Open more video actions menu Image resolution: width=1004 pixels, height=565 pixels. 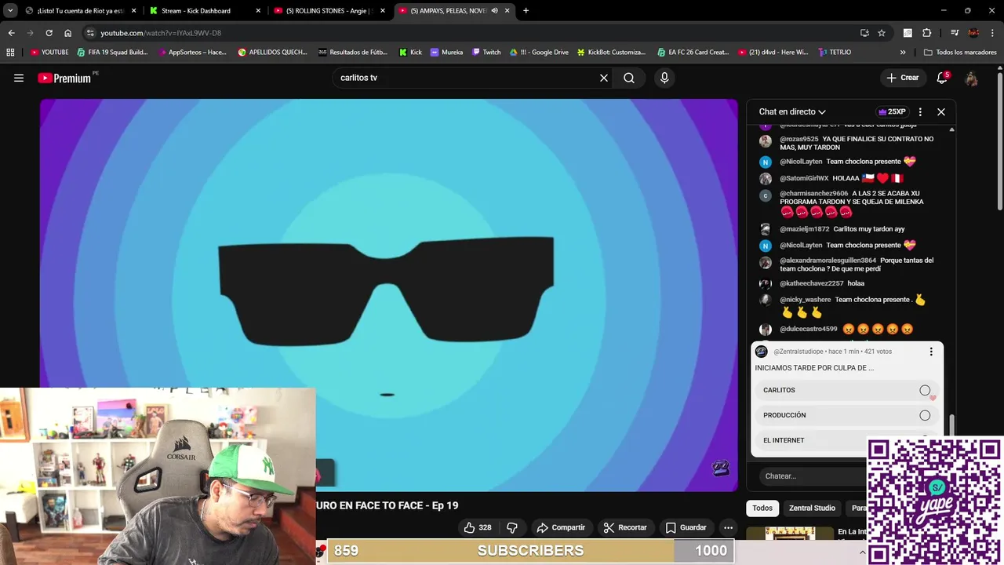coord(728,527)
